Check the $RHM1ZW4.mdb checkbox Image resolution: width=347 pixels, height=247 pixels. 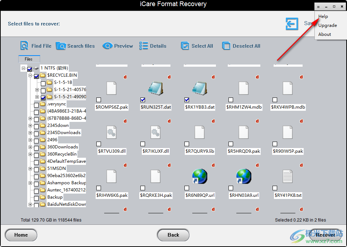coord(231,100)
